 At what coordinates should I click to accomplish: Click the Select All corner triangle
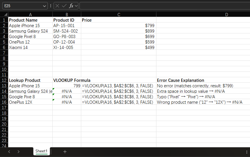(5, 14)
